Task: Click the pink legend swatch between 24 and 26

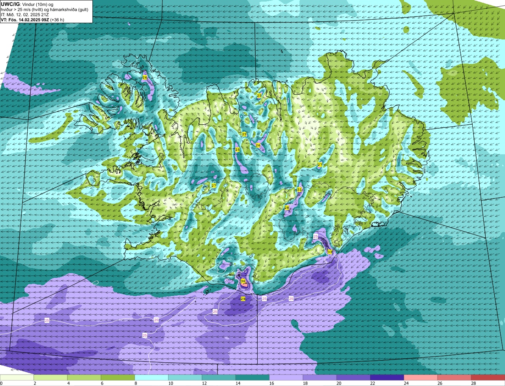Action: (421, 377)
